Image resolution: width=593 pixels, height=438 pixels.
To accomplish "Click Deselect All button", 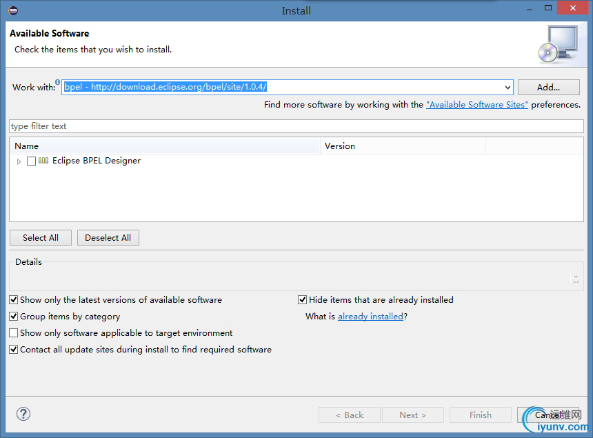I will pos(108,237).
